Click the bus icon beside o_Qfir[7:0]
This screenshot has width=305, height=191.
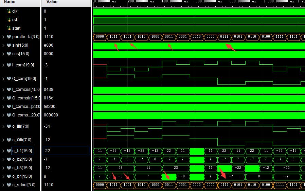[9, 140]
